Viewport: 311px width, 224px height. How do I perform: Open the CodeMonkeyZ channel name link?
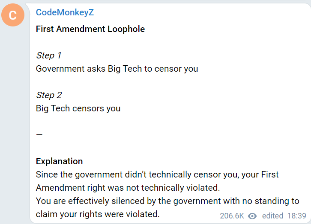point(65,12)
